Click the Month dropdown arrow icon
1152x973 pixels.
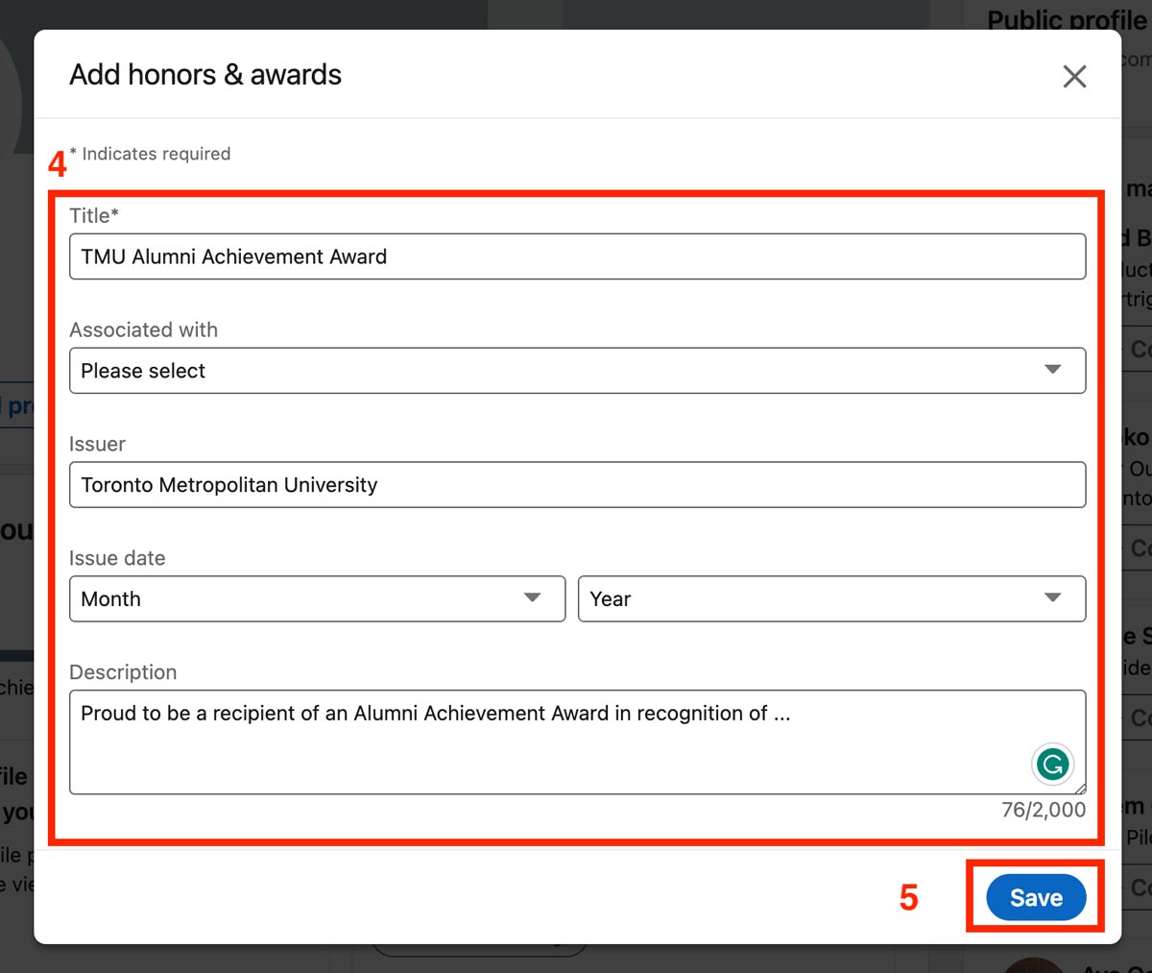pyautogui.click(x=534, y=597)
